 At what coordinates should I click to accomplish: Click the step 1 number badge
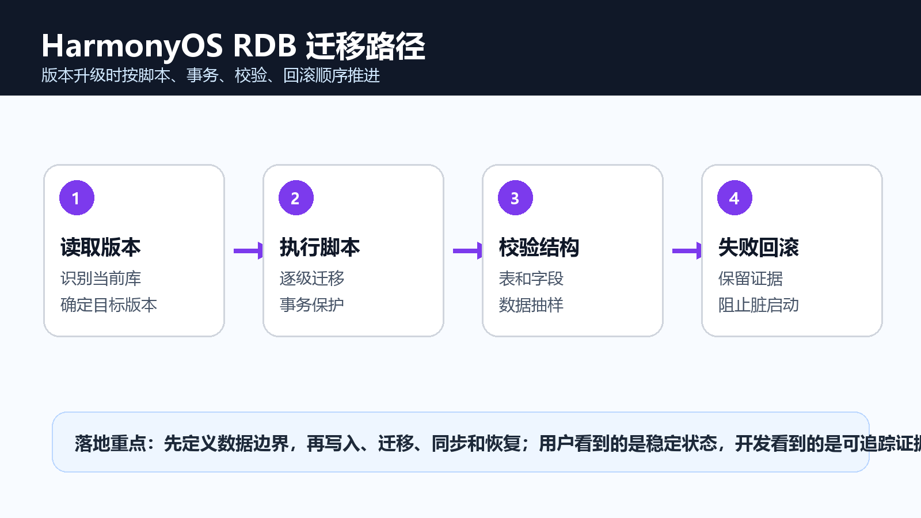click(77, 198)
